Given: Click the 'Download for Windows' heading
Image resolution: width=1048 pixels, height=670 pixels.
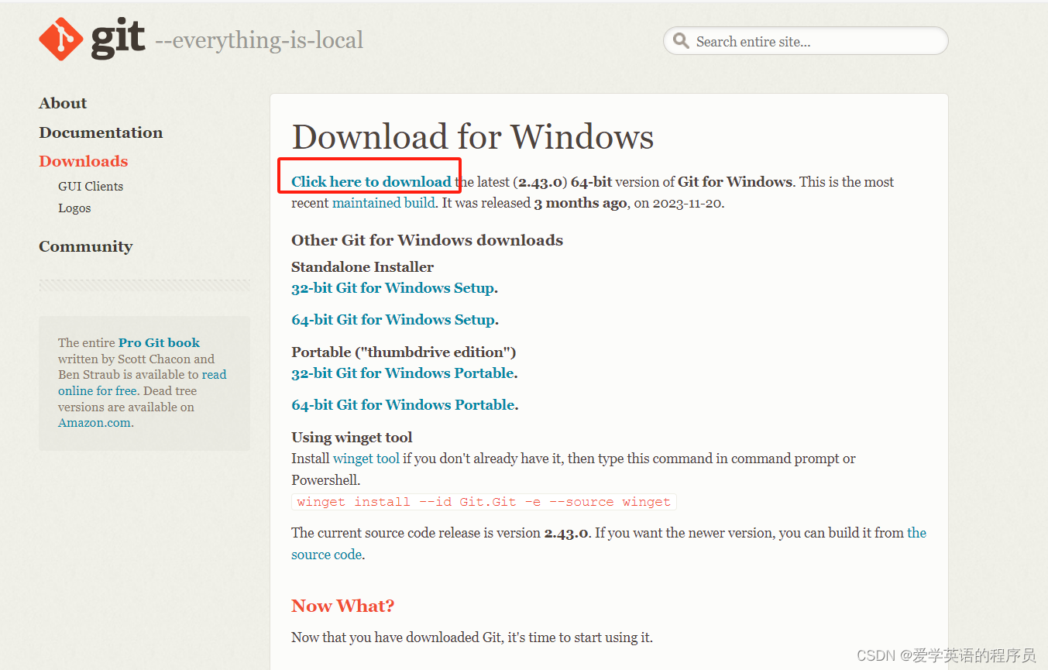Looking at the screenshot, I should coord(472,137).
